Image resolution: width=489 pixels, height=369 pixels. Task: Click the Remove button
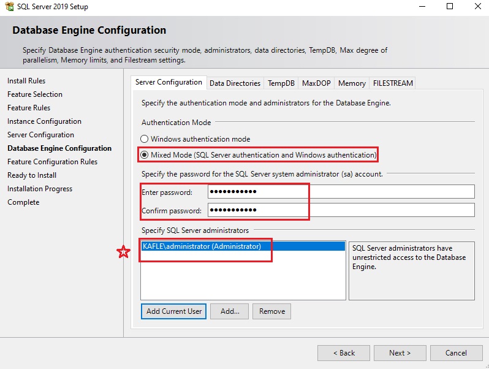coord(272,311)
